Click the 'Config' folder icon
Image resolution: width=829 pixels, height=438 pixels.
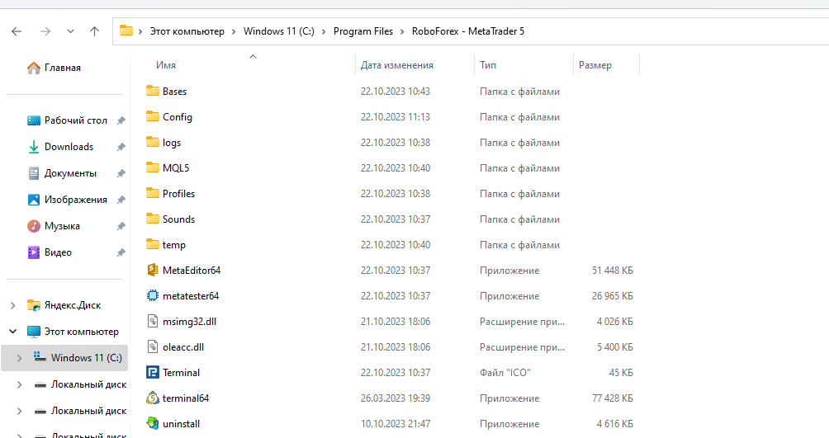(152, 116)
